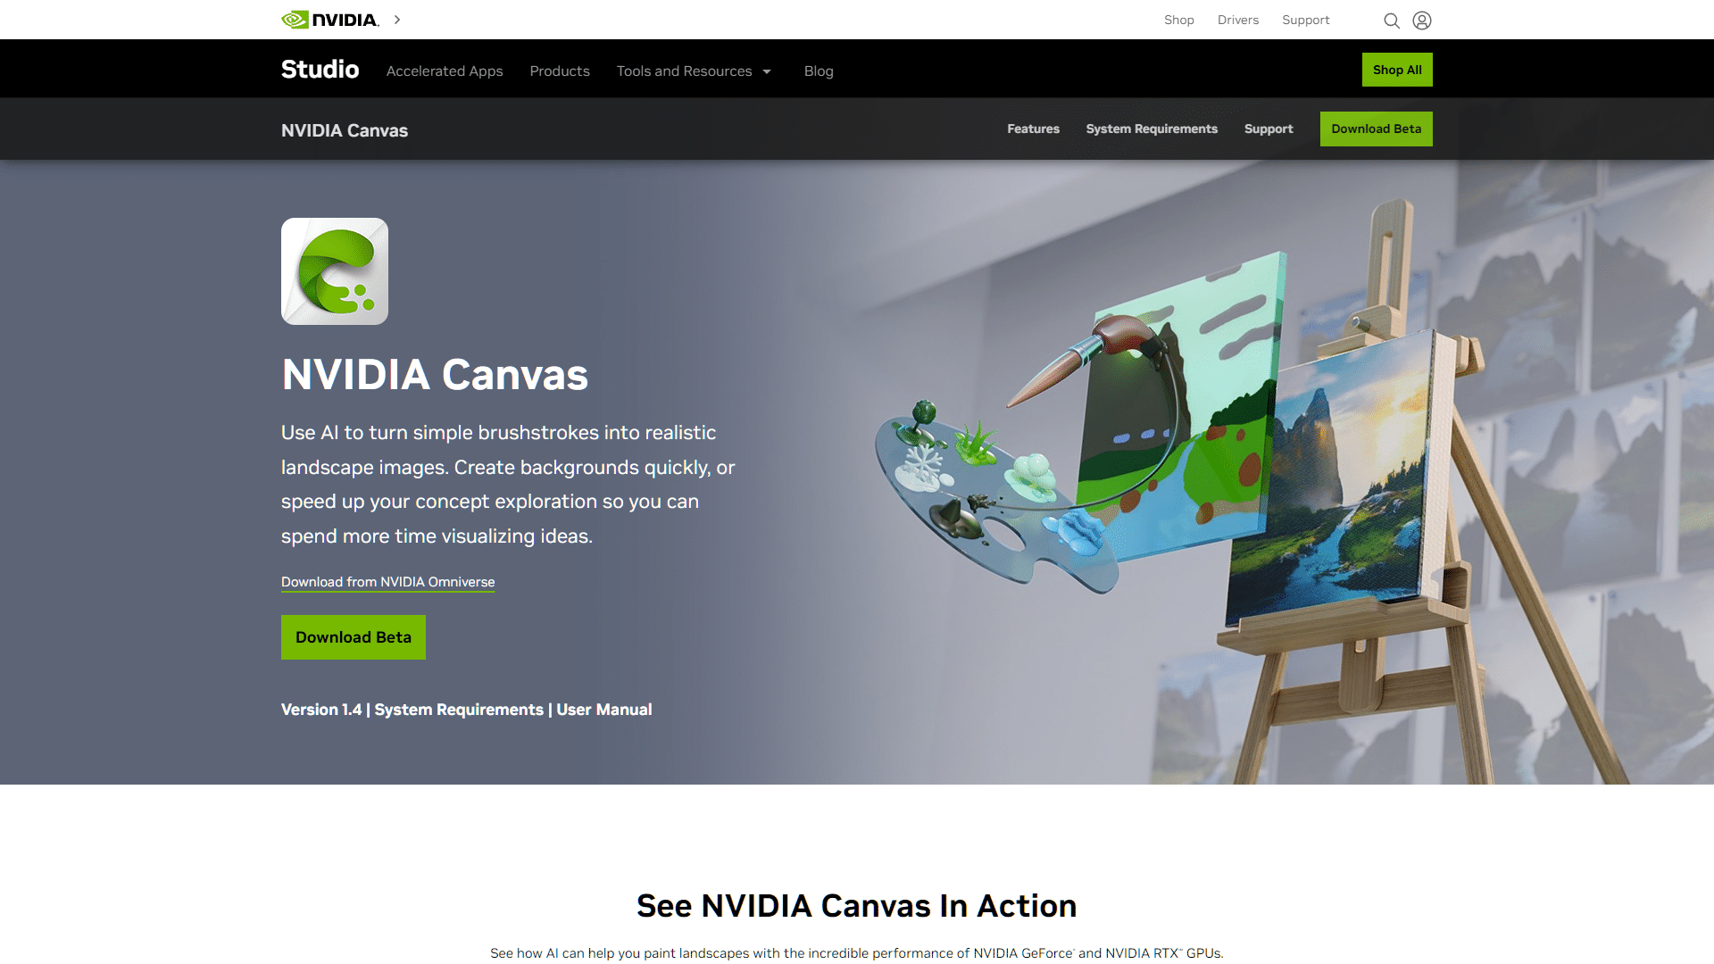
Task: Click the Download Beta hero section button
Action: pos(354,636)
